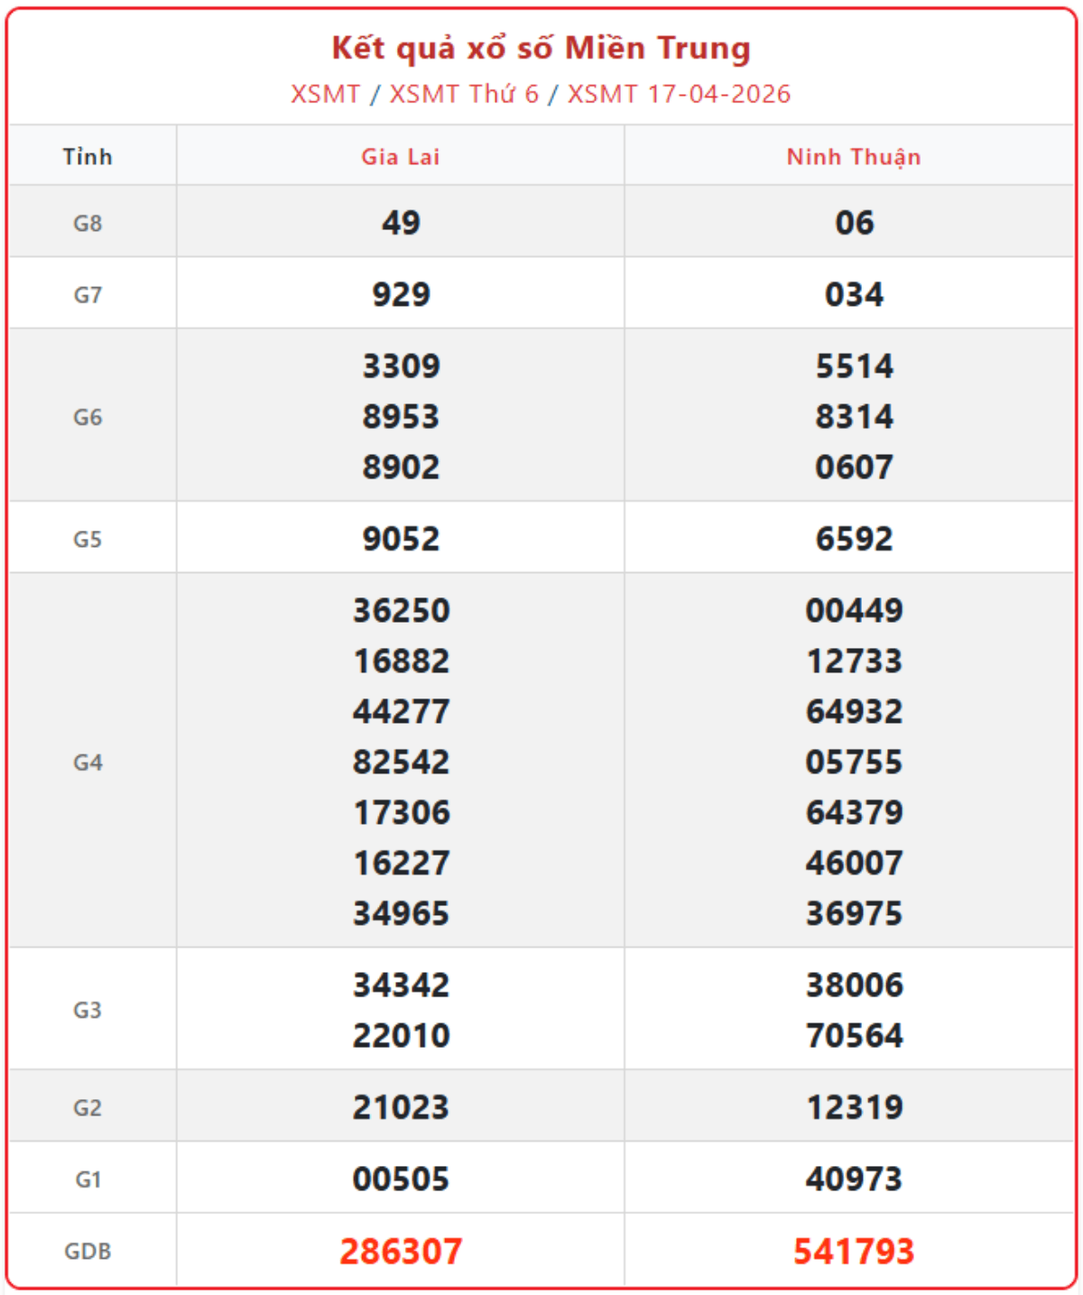1083x1295 pixels.
Task: Open the Ninh Thuận province link
Action: tap(854, 157)
